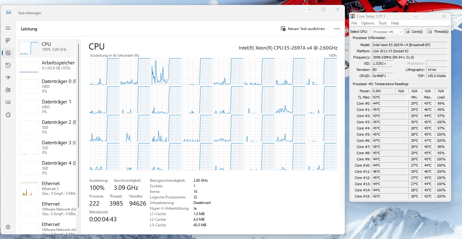Select the Ethernet 3 network entry

click(46, 188)
